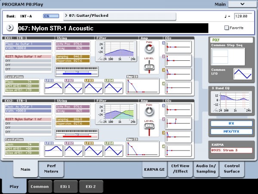Open EXi1 Amp EG envelope graph
Image resolution: width=258 pixels, height=194 pixels.
(x=143, y=86)
